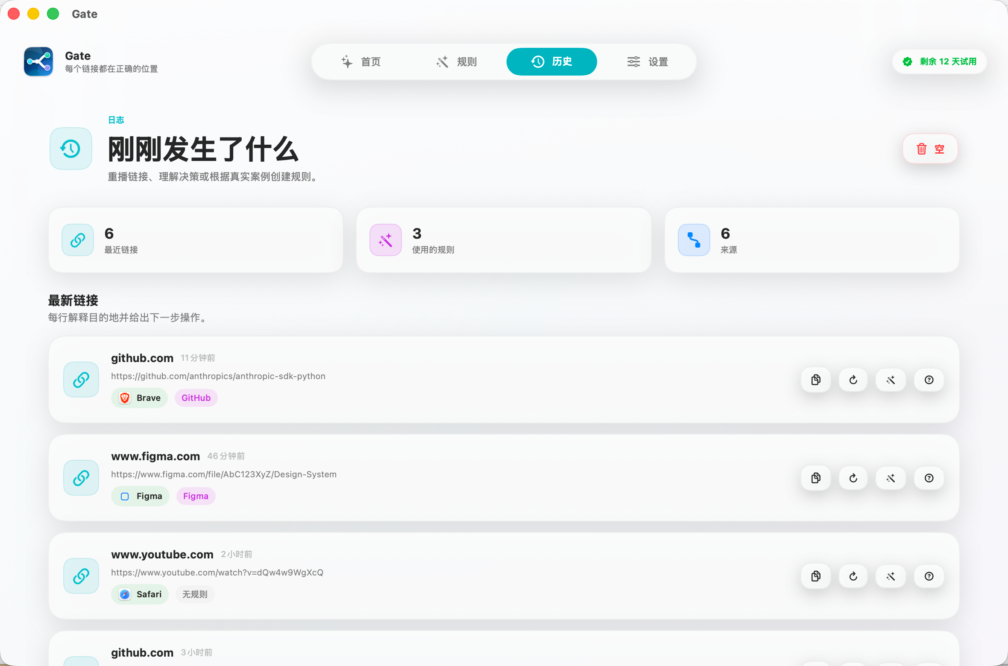Open help for www.youtube.com entry
Viewport: 1008px width, 666px height.
[929, 576]
